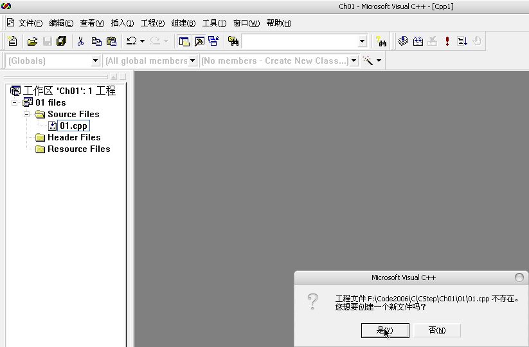
Task: Click the Open file folder icon
Action: click(x=32, y=41)
